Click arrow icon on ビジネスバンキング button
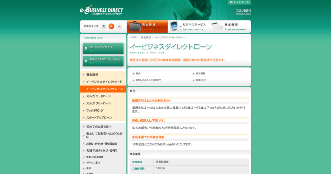 click(x=86, y=49)
